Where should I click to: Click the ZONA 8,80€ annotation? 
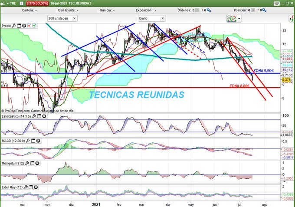click(239, 86)
